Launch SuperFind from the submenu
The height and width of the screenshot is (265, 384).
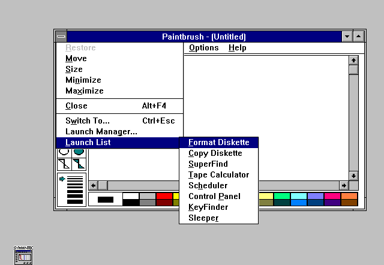(218, 164)
